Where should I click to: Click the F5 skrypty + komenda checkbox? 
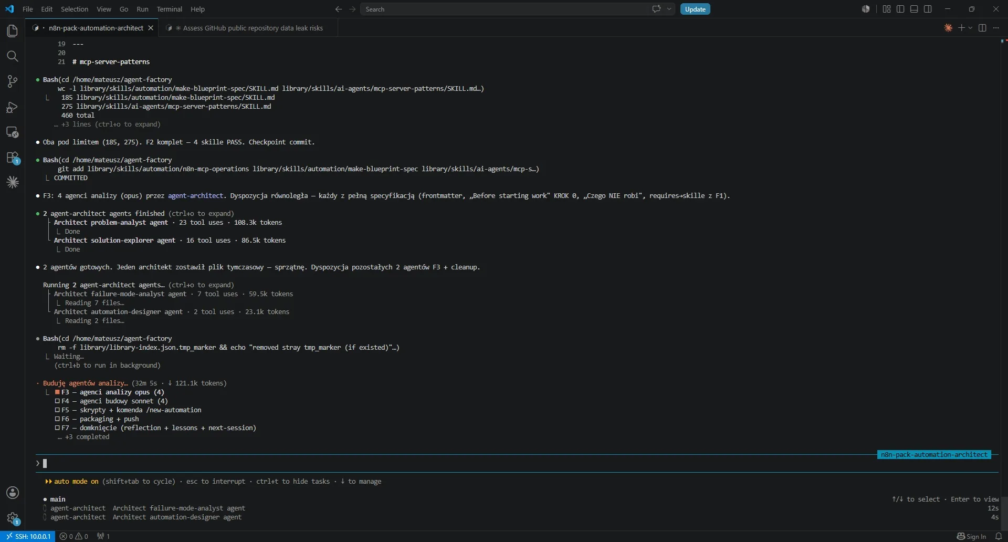pos(57,410)
